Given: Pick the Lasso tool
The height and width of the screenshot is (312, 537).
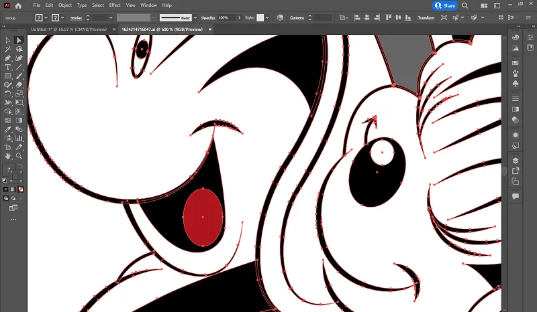Looking at the screenshot, I should (19, 49).
